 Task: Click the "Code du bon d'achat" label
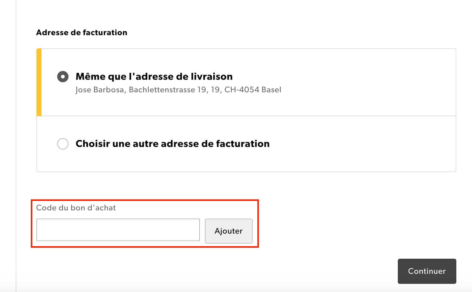(76, 207)
